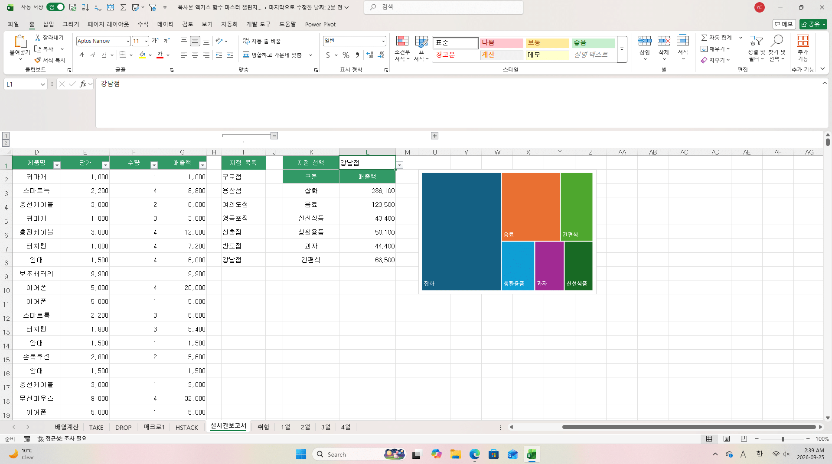Click the AutoSum sigma icon

click(x=704, y=38)
